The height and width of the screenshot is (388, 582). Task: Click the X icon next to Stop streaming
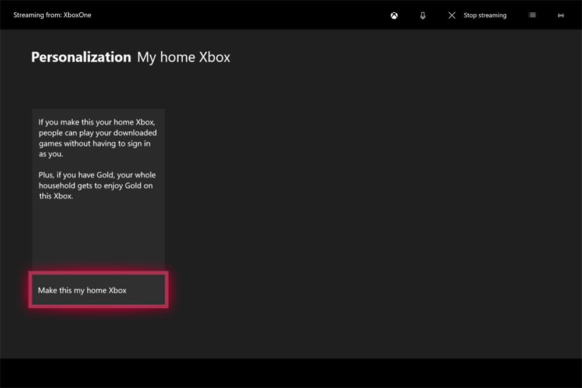pos(452,15)
